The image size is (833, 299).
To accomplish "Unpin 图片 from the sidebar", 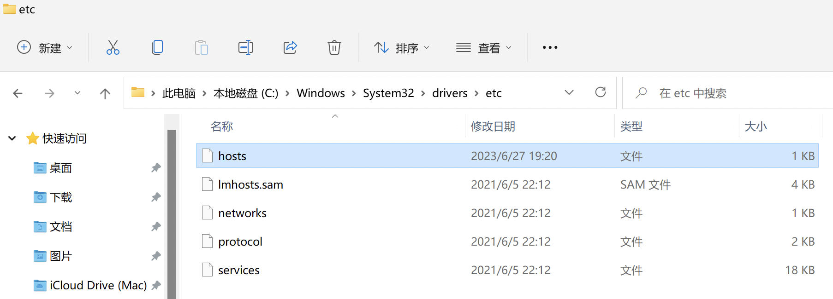I will [156, 256].
